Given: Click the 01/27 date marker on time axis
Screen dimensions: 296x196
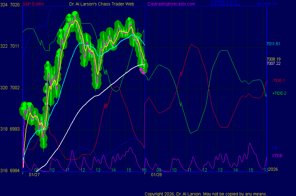Looking at the screenshot, I should [x=34, y=175].
